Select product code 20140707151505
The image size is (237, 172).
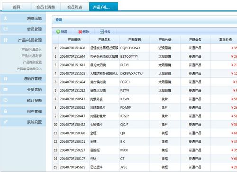tap(73, 73)
